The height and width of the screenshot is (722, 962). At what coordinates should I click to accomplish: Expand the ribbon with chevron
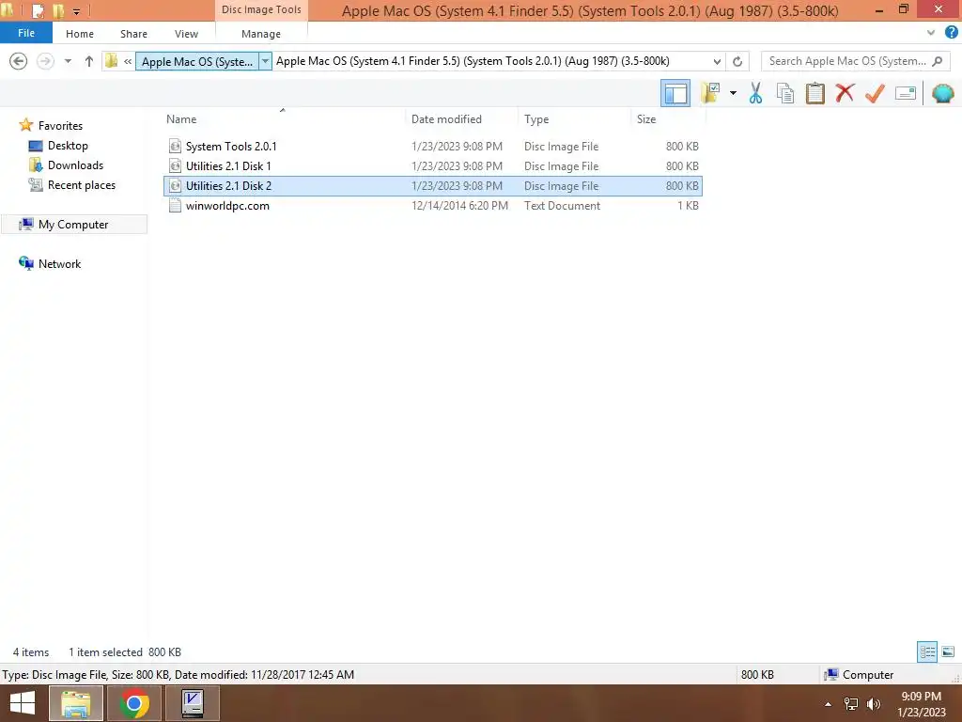931,33
